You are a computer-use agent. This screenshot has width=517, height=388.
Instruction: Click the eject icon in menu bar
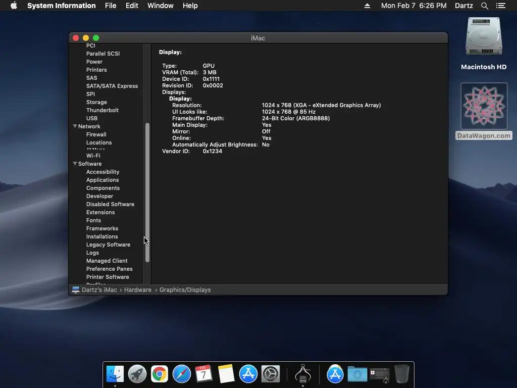(x=367, y=6)
